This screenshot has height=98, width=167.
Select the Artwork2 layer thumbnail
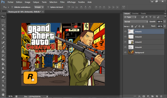[131, 42]
